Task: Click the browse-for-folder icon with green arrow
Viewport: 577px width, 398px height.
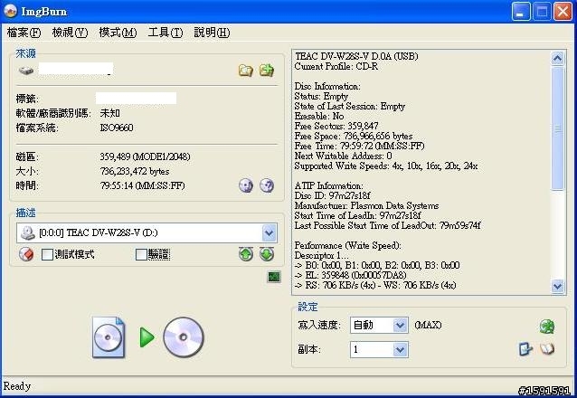Action: [267, 70]
